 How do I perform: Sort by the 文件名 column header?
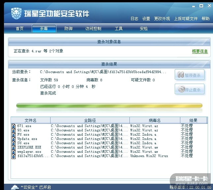click(x=31, y=121)
